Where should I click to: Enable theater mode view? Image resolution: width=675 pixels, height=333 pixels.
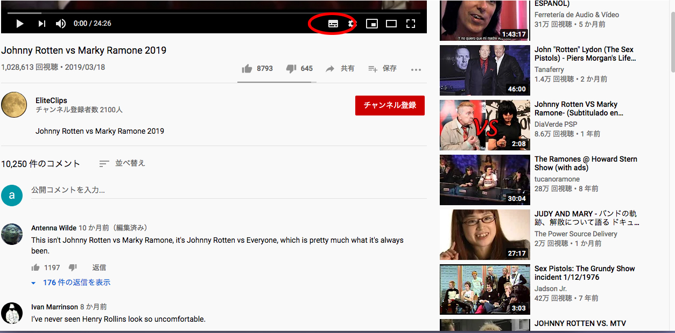391,24
